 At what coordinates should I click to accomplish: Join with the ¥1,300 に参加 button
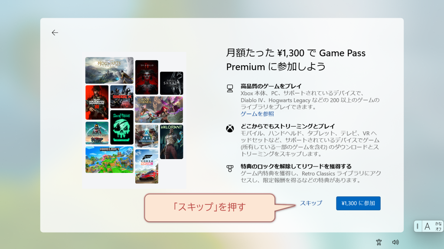tap(358, 203)
